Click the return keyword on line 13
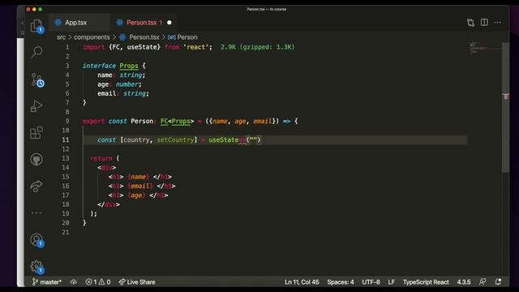519x292 pixels. (x=101, y=158)
